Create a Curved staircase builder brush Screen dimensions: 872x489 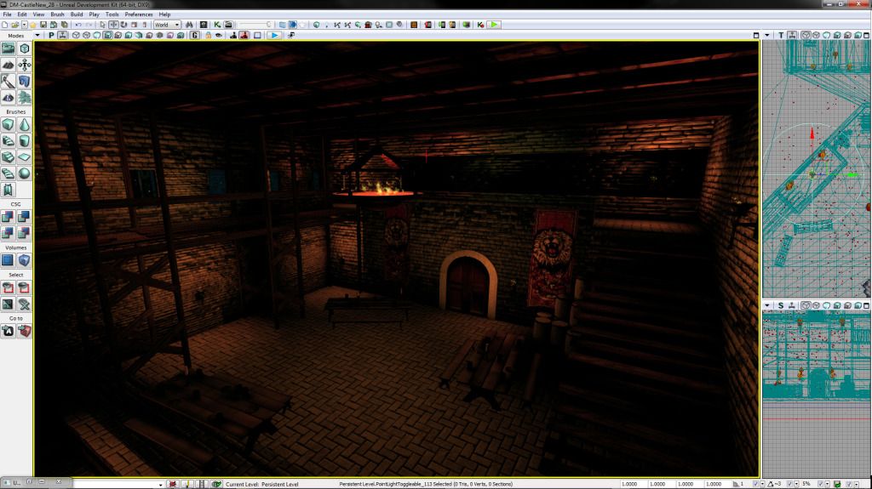coord(9,141)
